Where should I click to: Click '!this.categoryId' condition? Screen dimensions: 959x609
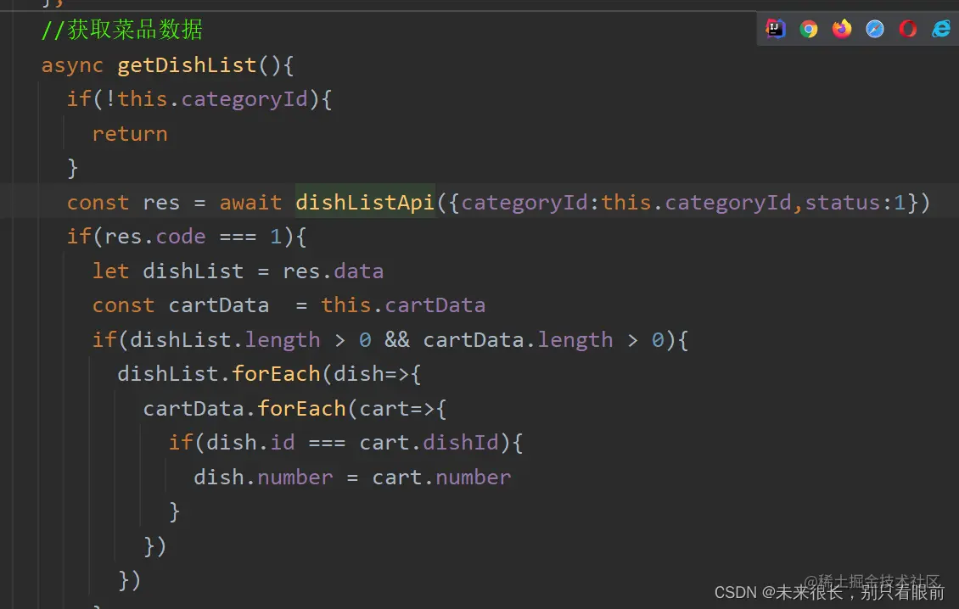(206, 99)
